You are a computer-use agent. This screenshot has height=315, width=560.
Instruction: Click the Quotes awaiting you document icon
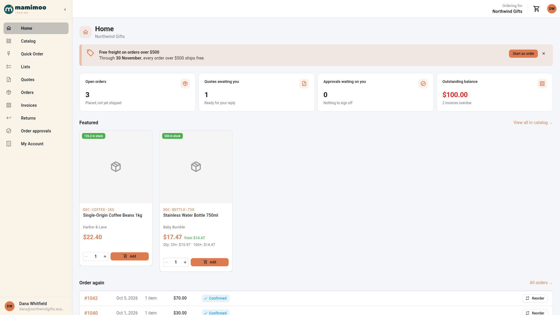tap(304, 84)
